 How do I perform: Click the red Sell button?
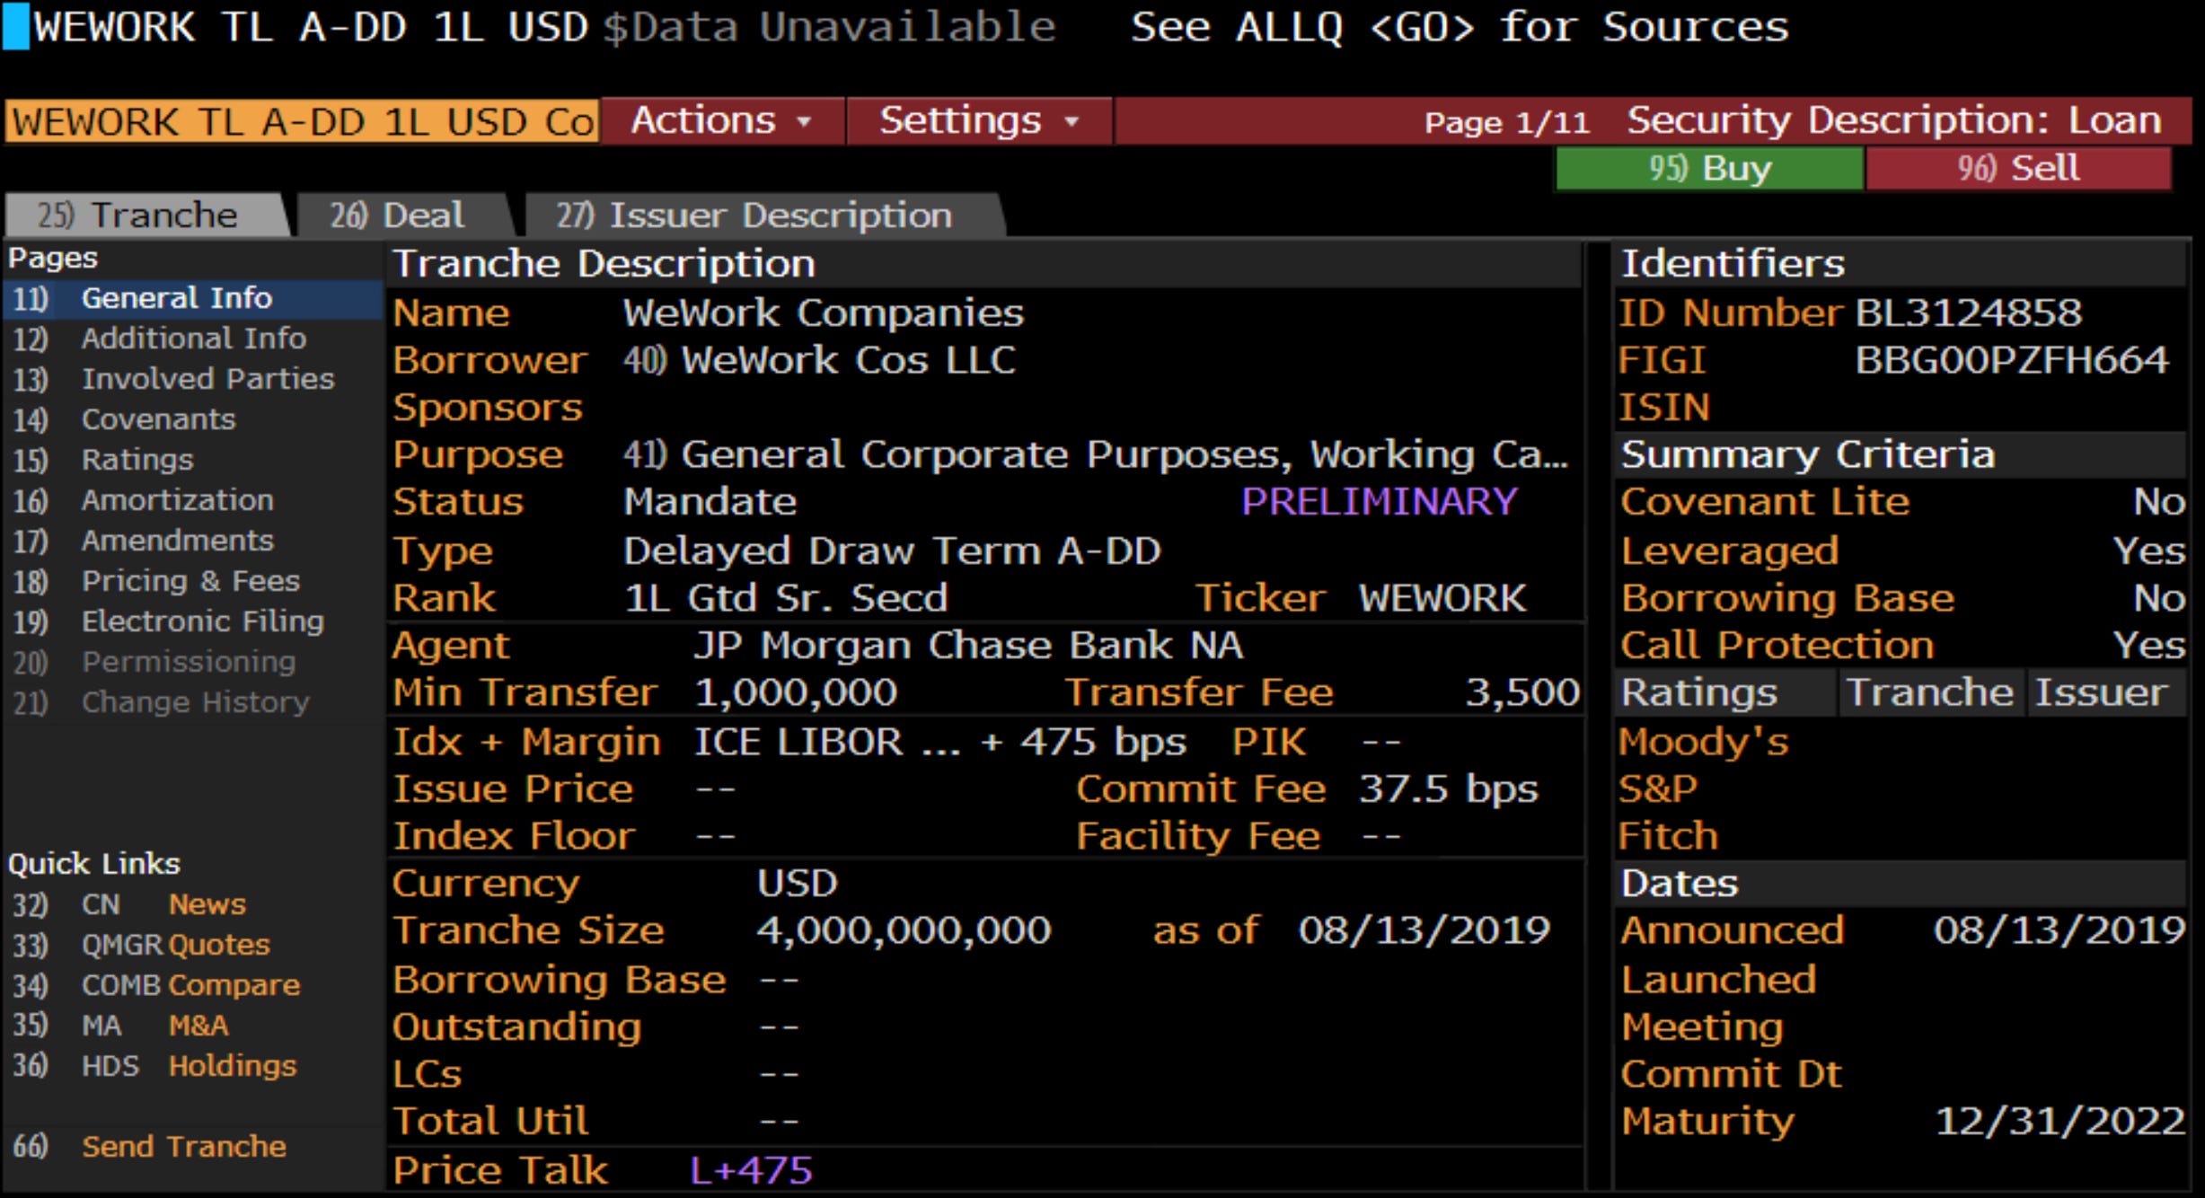(2018, 169)
